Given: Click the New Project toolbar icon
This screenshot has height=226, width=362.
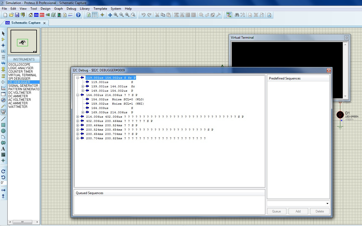Looking at the screenshot, I should pyautogui.click(x=5, y=15).
